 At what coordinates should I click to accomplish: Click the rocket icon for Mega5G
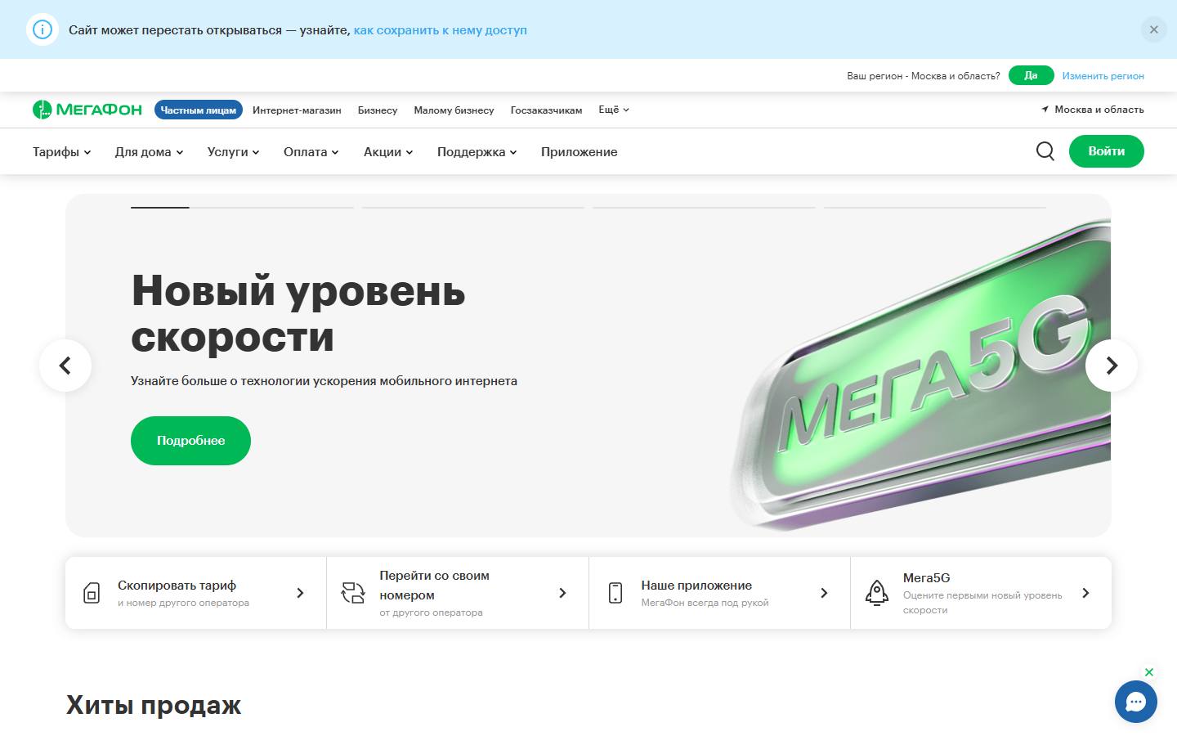pos(877,593)
